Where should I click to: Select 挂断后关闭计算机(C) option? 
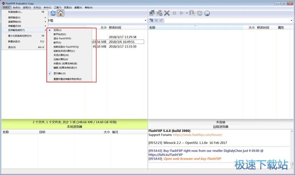[x=69, y=51]
